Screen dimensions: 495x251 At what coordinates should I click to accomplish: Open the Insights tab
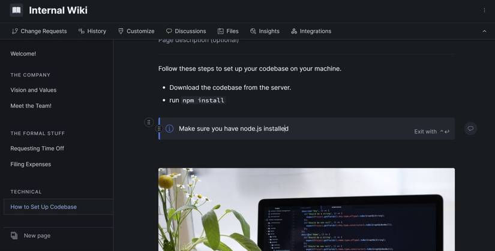pos(265,31)
